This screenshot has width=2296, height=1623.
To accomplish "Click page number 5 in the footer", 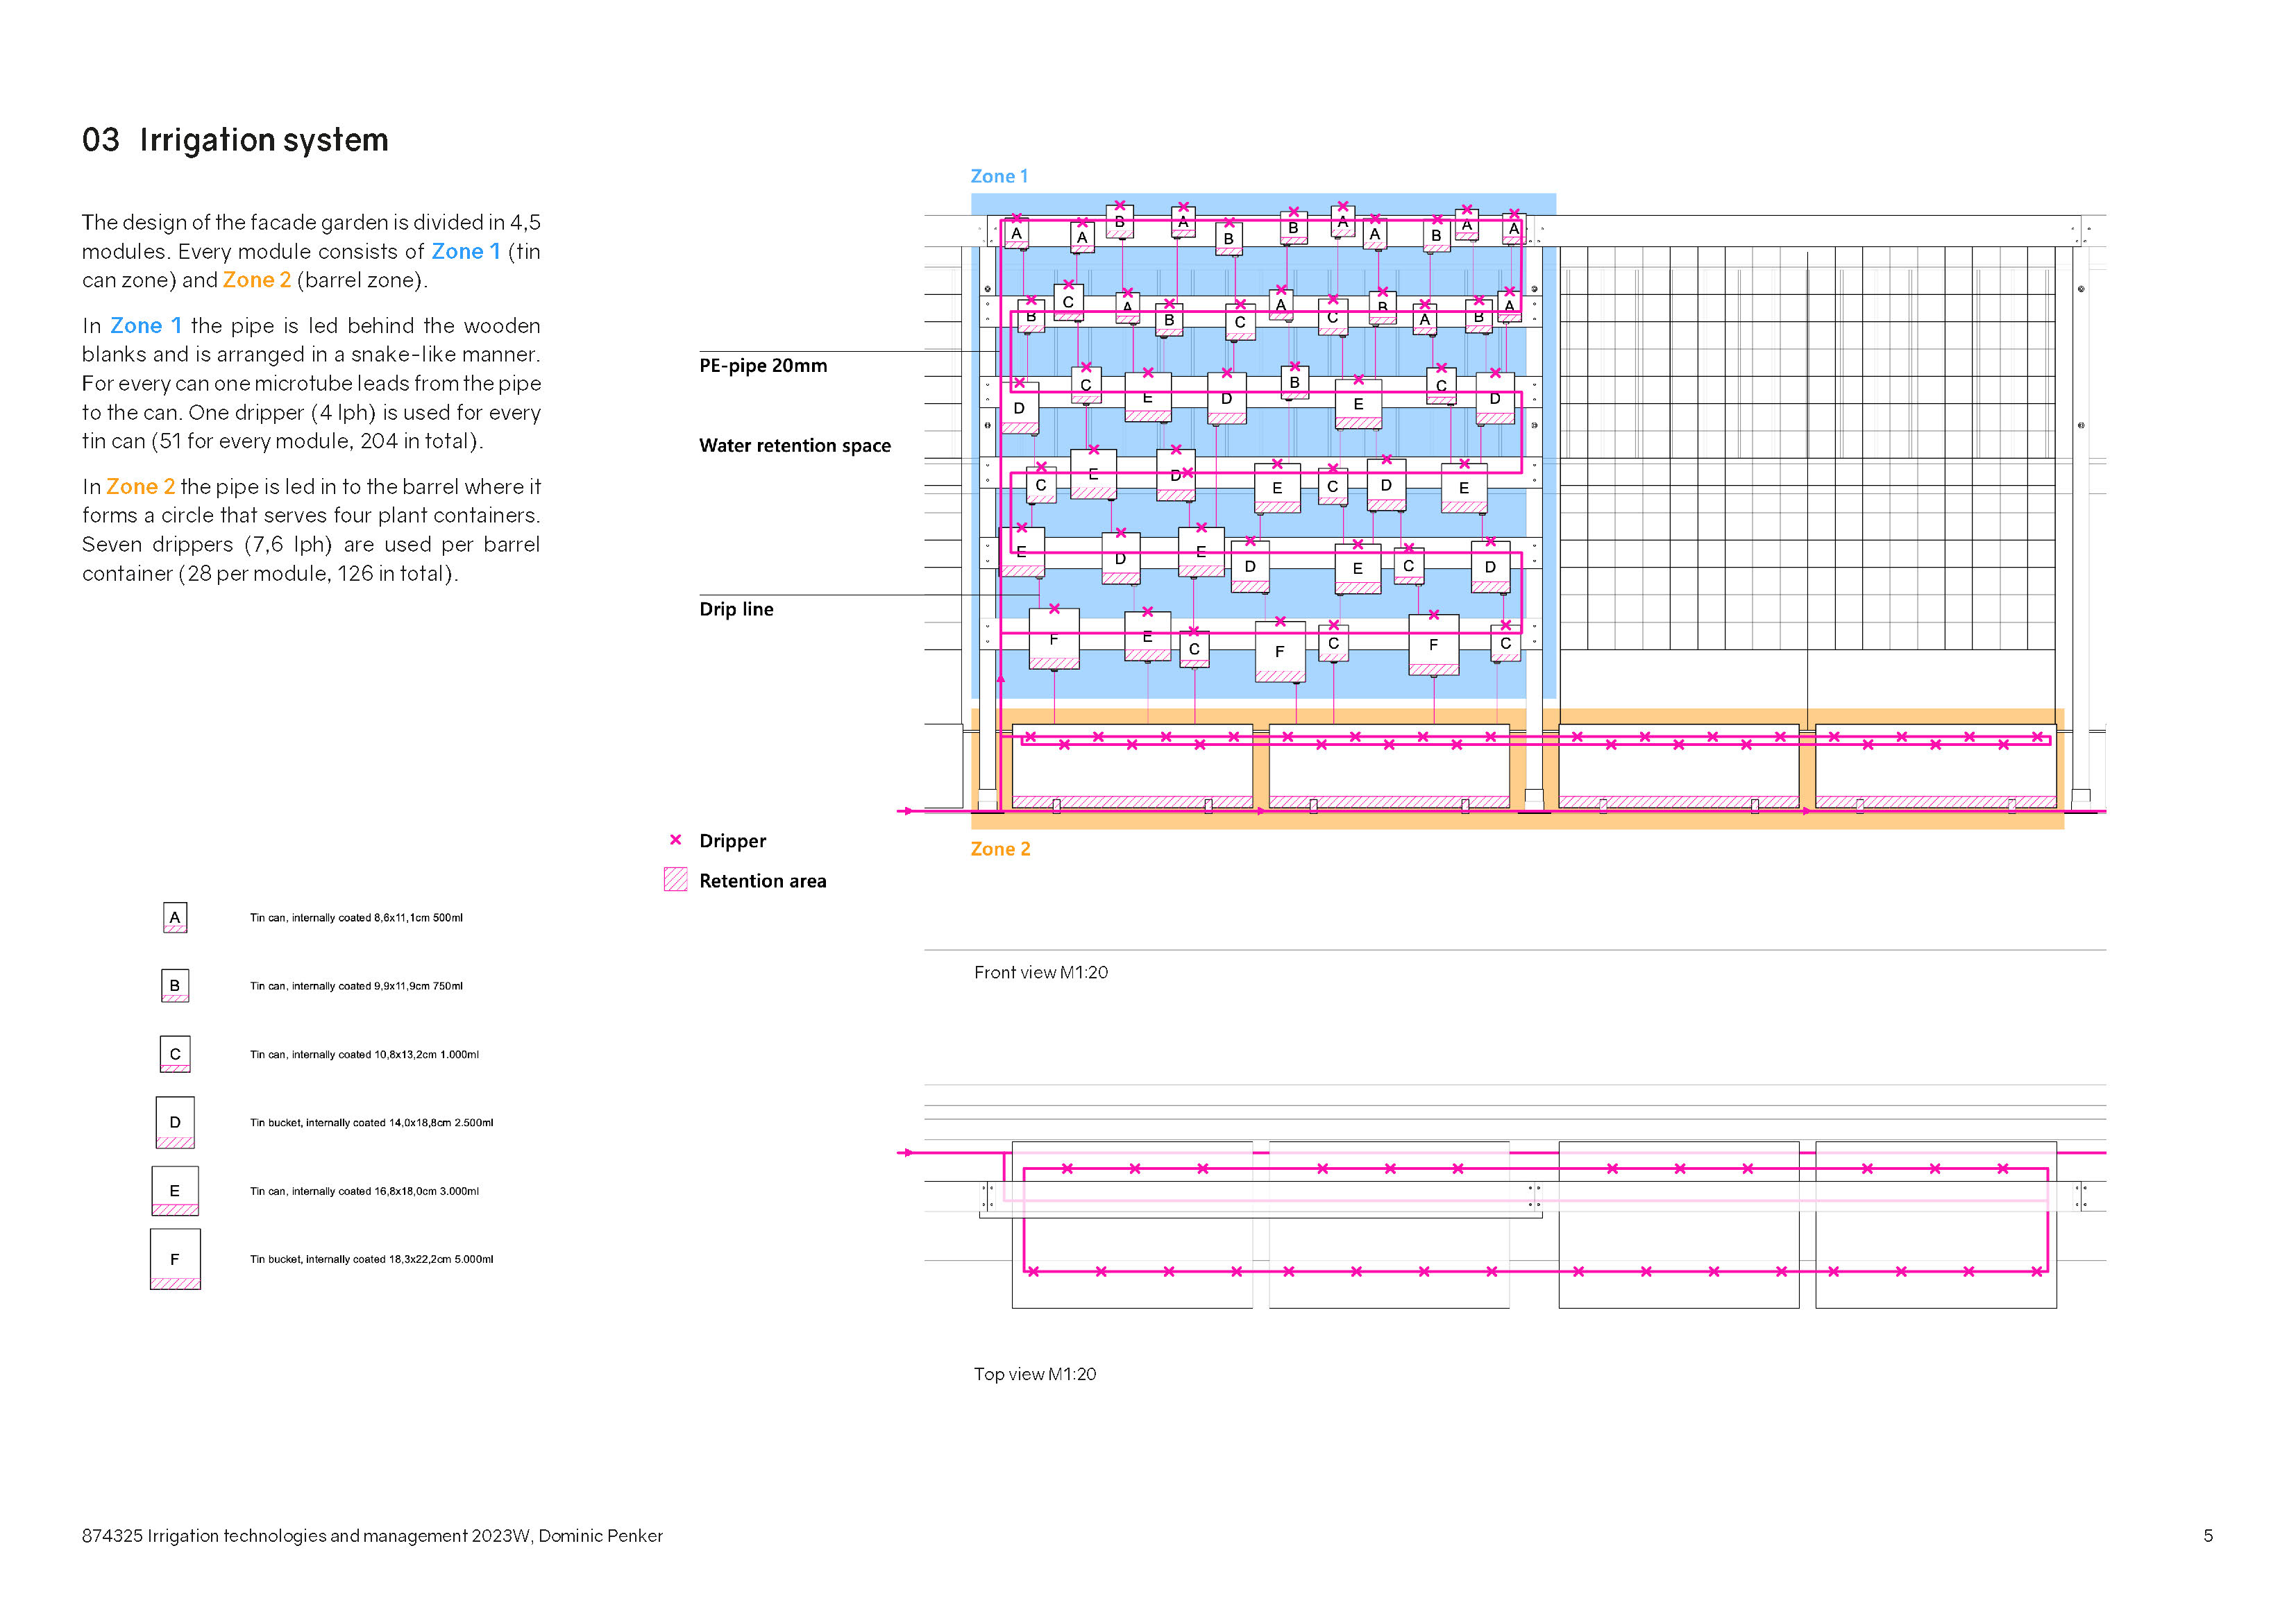I will click(x=2208, y=1536).
